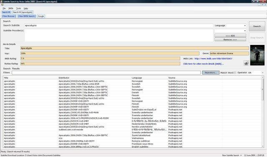The image size is (267, 157).
Task: Click the [New Browser] tab
Action: point(9,16)
